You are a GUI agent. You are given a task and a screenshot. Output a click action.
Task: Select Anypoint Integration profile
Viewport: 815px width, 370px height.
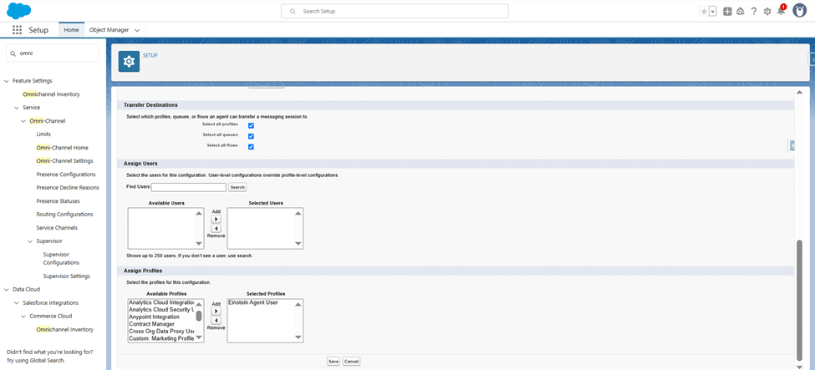(155, 317)
